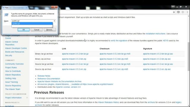The width and height of the screenshot is (190, 107).
Task: Open Issue Tracking link
Action: coord(11,82)
